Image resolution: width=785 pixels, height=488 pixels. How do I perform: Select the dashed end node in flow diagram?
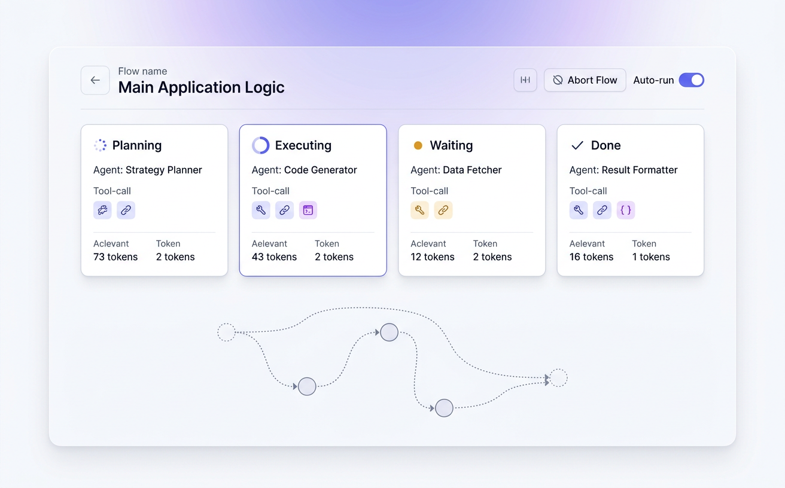tap(558, 378)
